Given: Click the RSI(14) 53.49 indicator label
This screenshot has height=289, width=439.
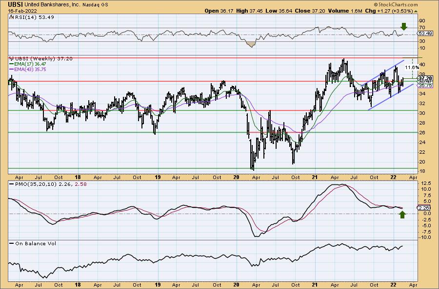Looking at the screenshot, I should (x=34, y=17).
